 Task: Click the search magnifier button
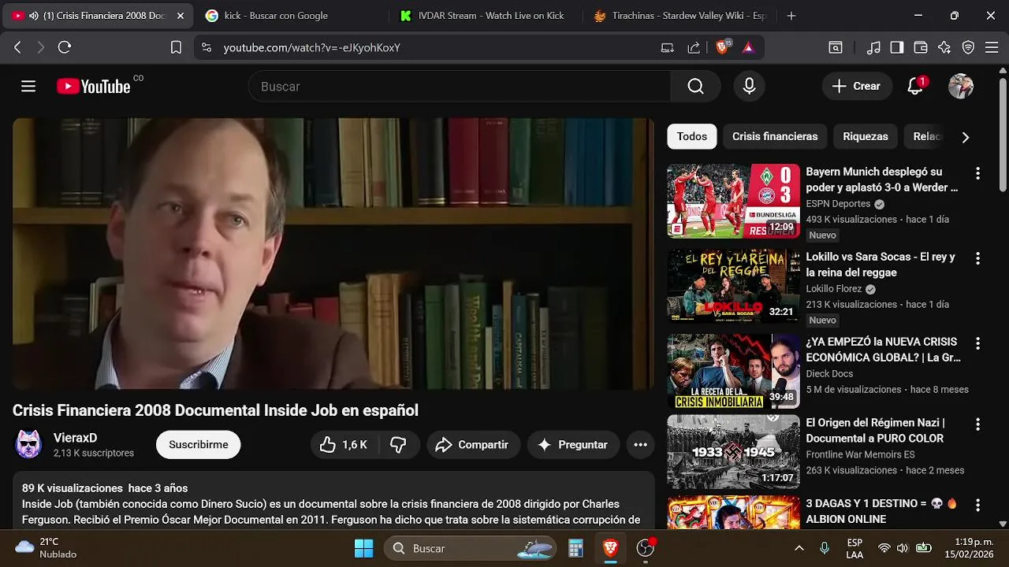point(695,87)
